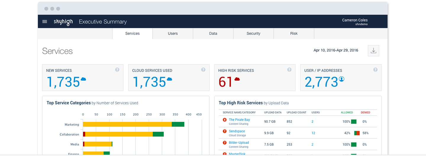Click the user icon beside 2,773

pyautogui.click(x=342, y=79)
